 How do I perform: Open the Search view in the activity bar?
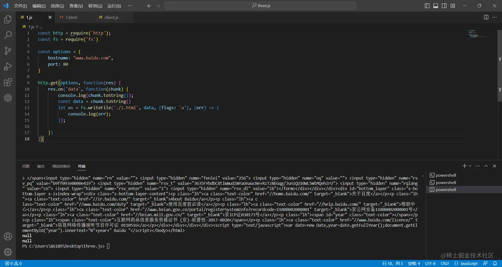8,35
